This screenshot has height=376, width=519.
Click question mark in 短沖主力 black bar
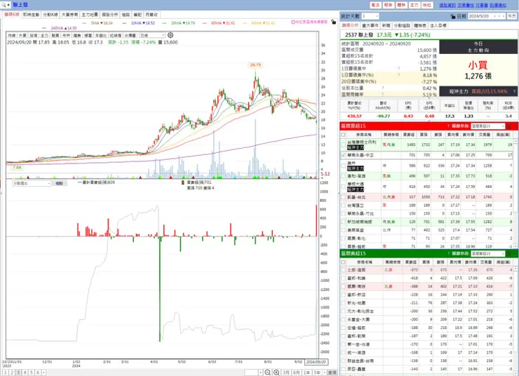[514, 91]
